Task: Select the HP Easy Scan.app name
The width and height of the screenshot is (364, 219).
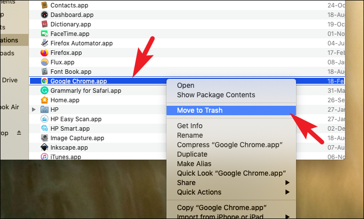Action: click(76, 119)
